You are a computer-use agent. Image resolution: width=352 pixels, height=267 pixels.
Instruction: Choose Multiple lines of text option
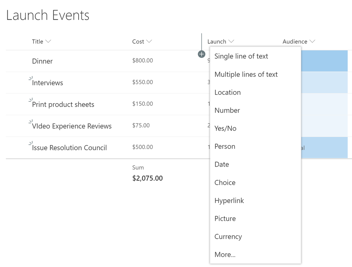[246, 74]
